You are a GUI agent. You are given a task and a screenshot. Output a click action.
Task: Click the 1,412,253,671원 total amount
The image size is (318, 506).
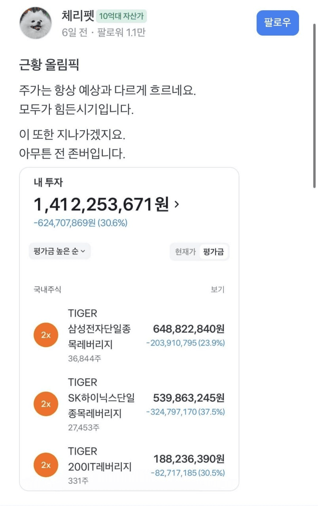[x=101, y=204]
